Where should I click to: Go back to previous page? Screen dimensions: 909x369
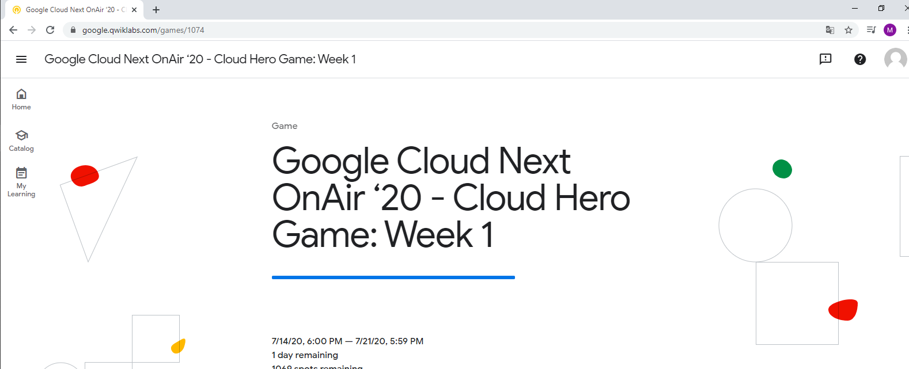13,30
